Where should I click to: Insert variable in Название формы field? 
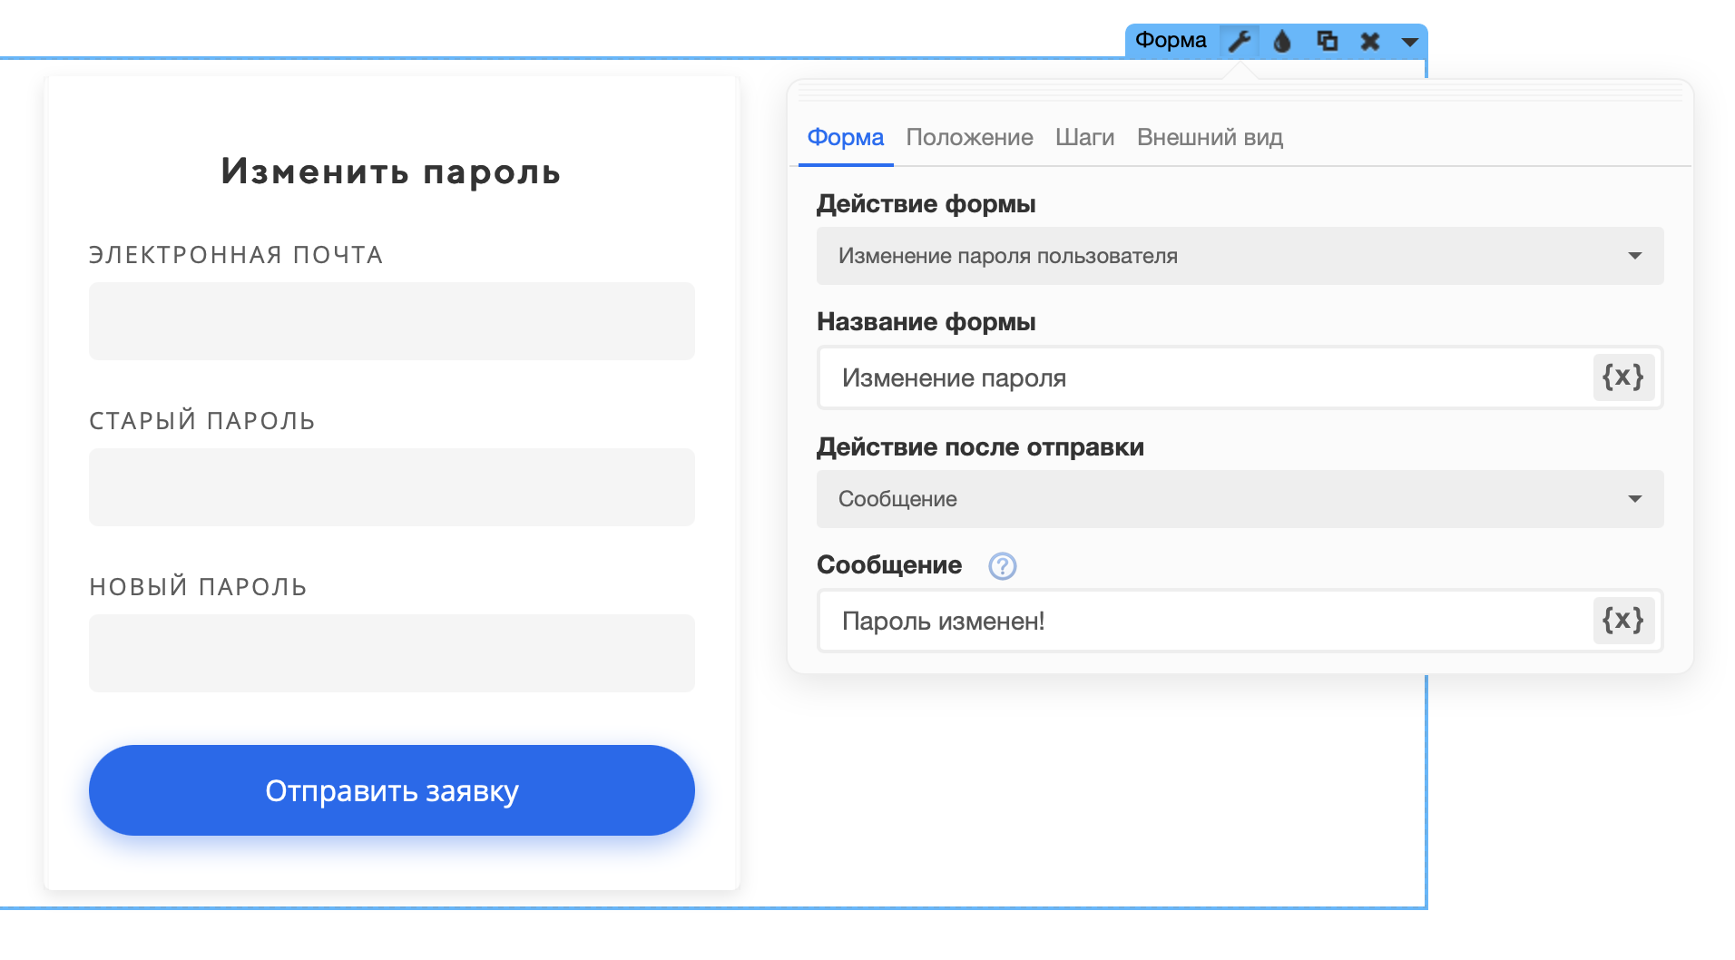click(x=1623, y=377)
